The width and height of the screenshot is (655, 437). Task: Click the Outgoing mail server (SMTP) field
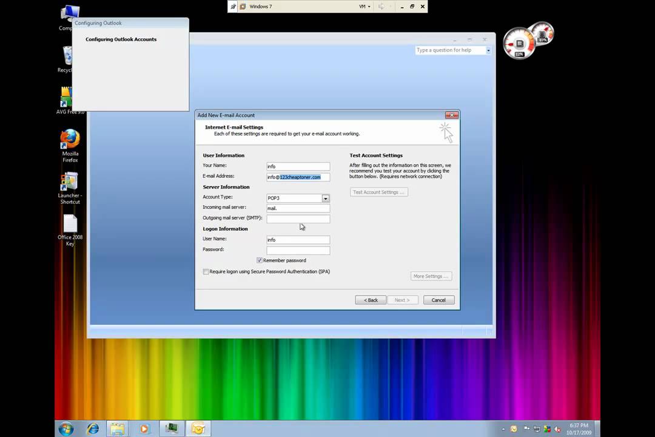pyautogui.click(x=298, y=218)
